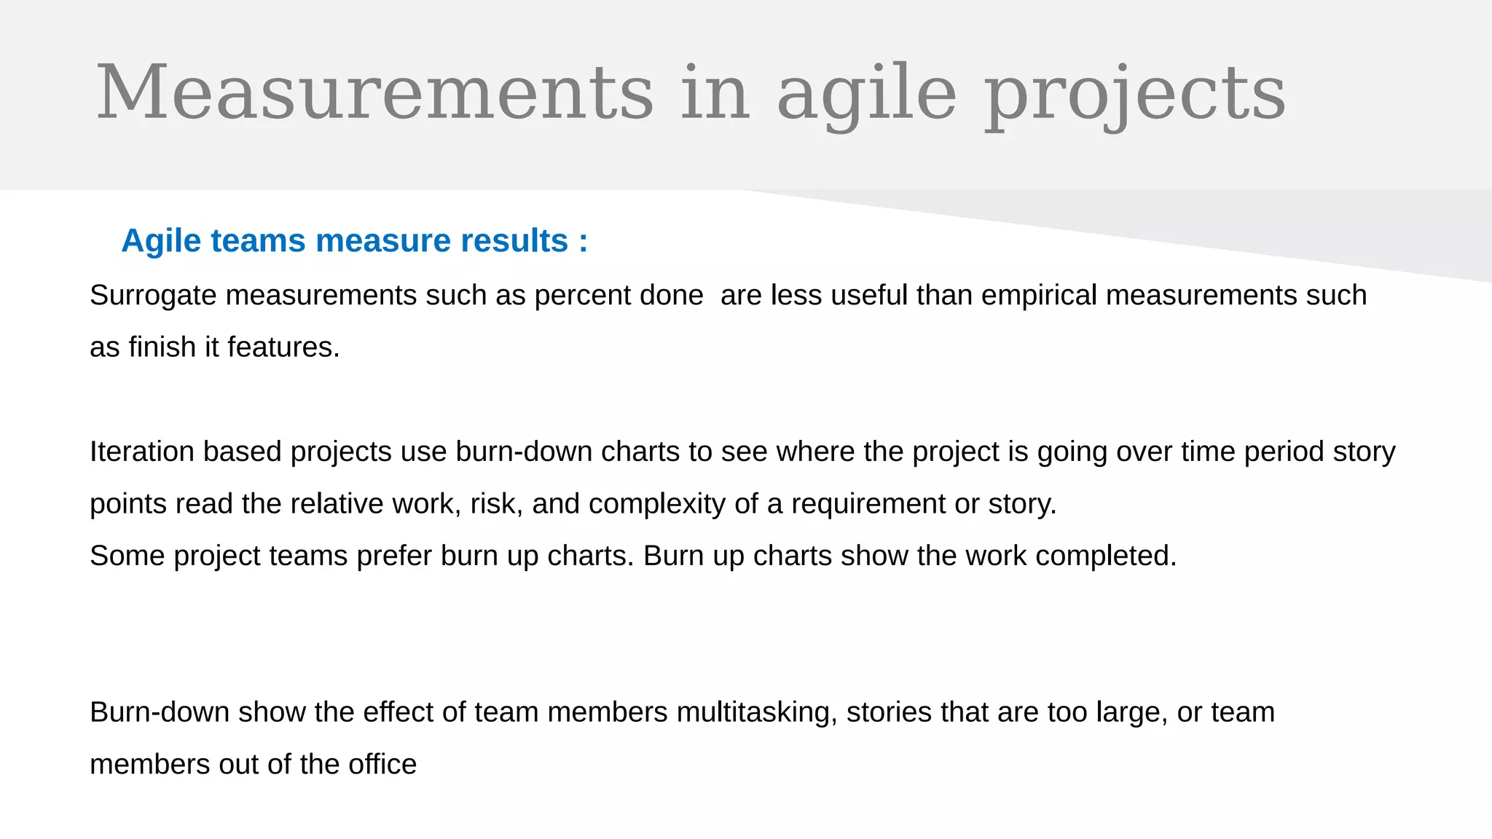Click the words 'requirement or story.'
This screenshot has width=1492, height=839.
click(923, 504)
